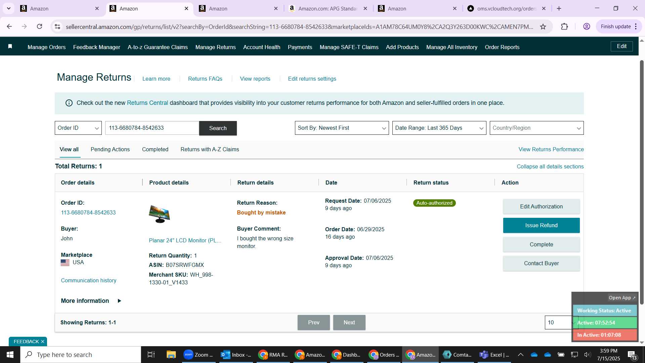Image resolution: width=645 pixels, height=363 pixels.
Task: Click the Contact Buyer button
Action: 541,264
